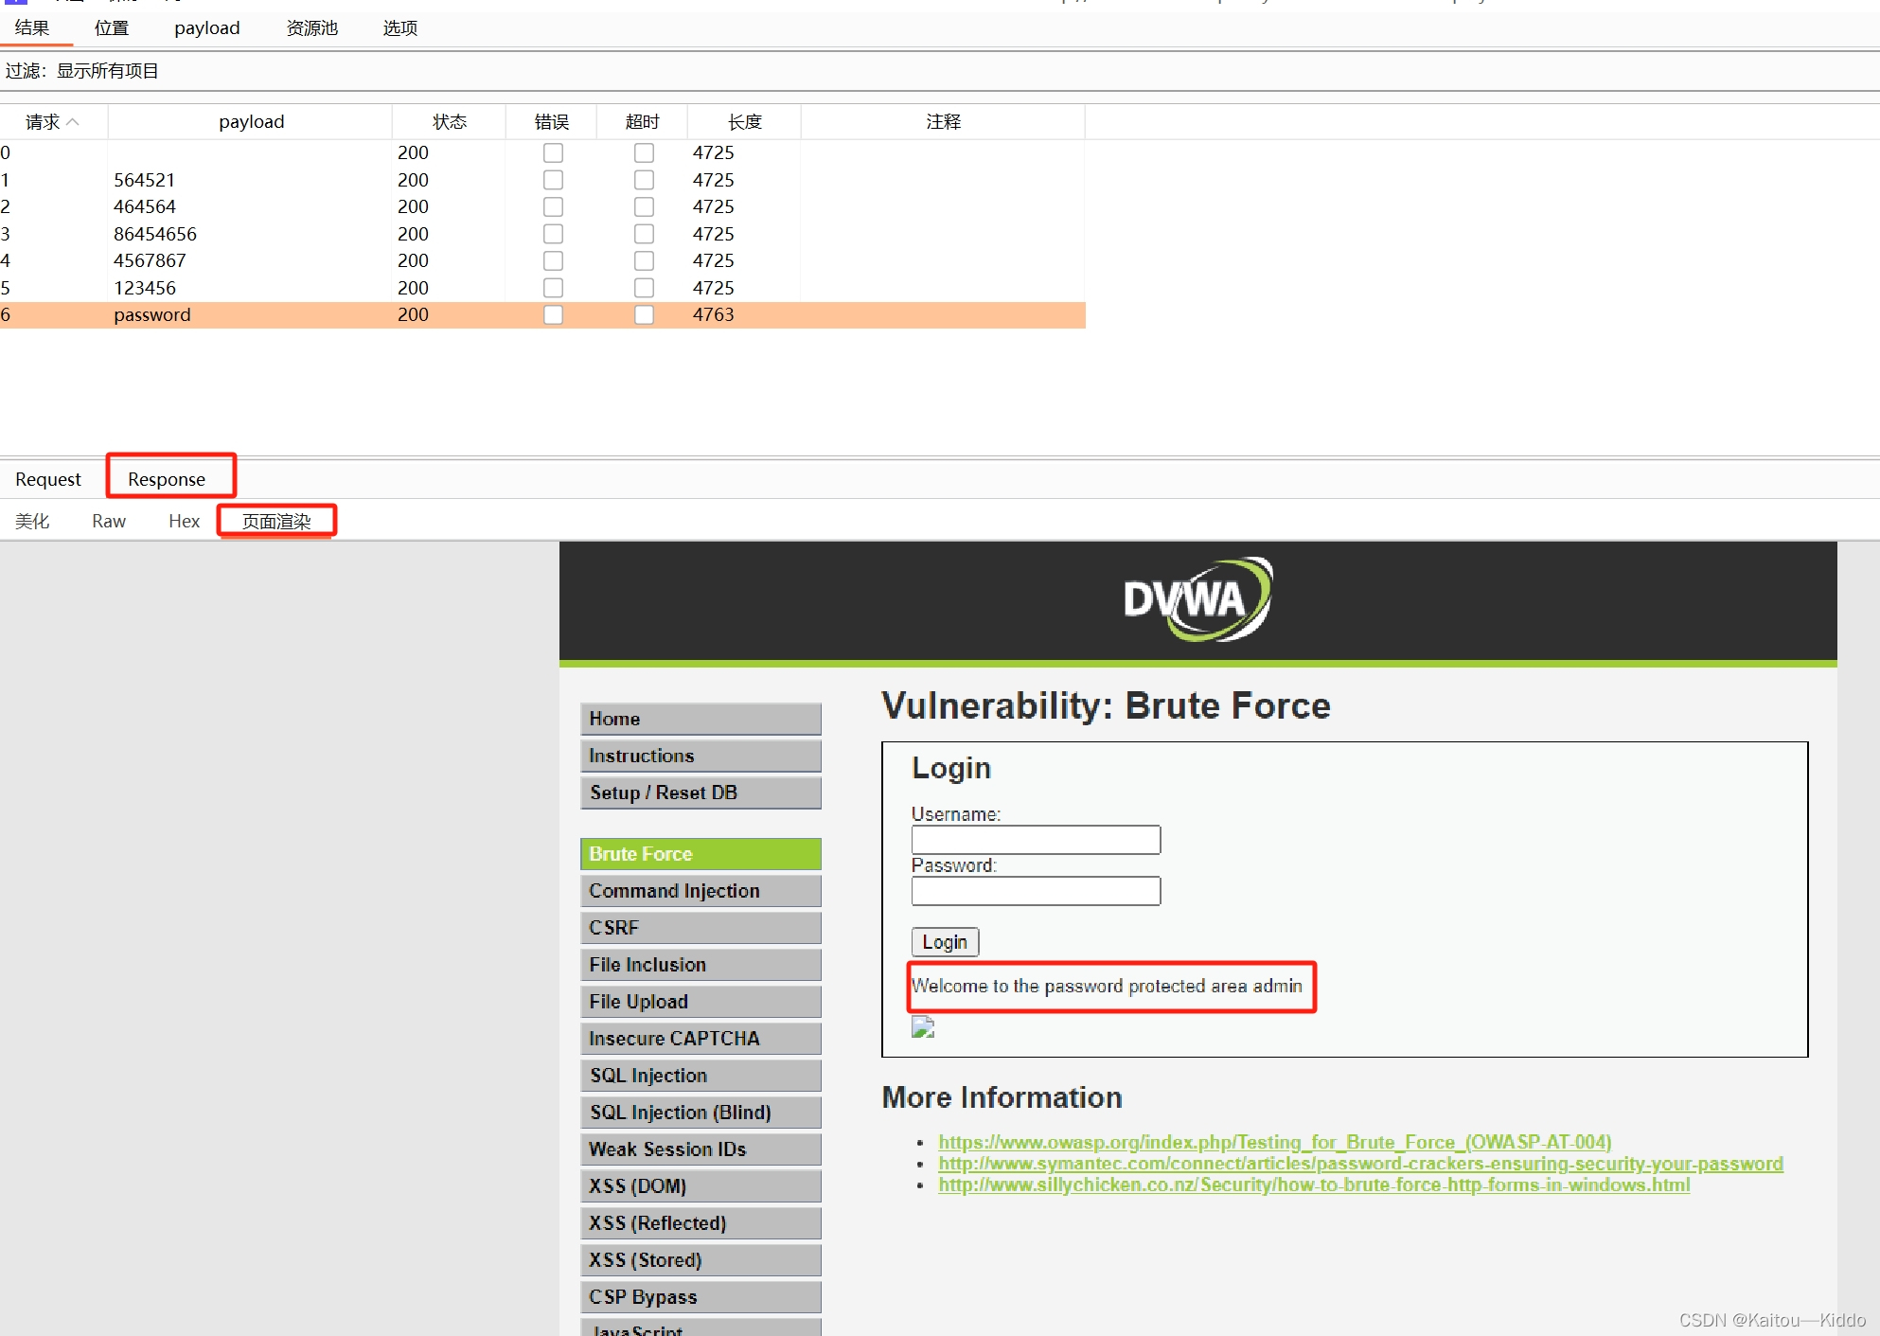
Task: Click the Username input field
Action: [x=1036, y=840]
